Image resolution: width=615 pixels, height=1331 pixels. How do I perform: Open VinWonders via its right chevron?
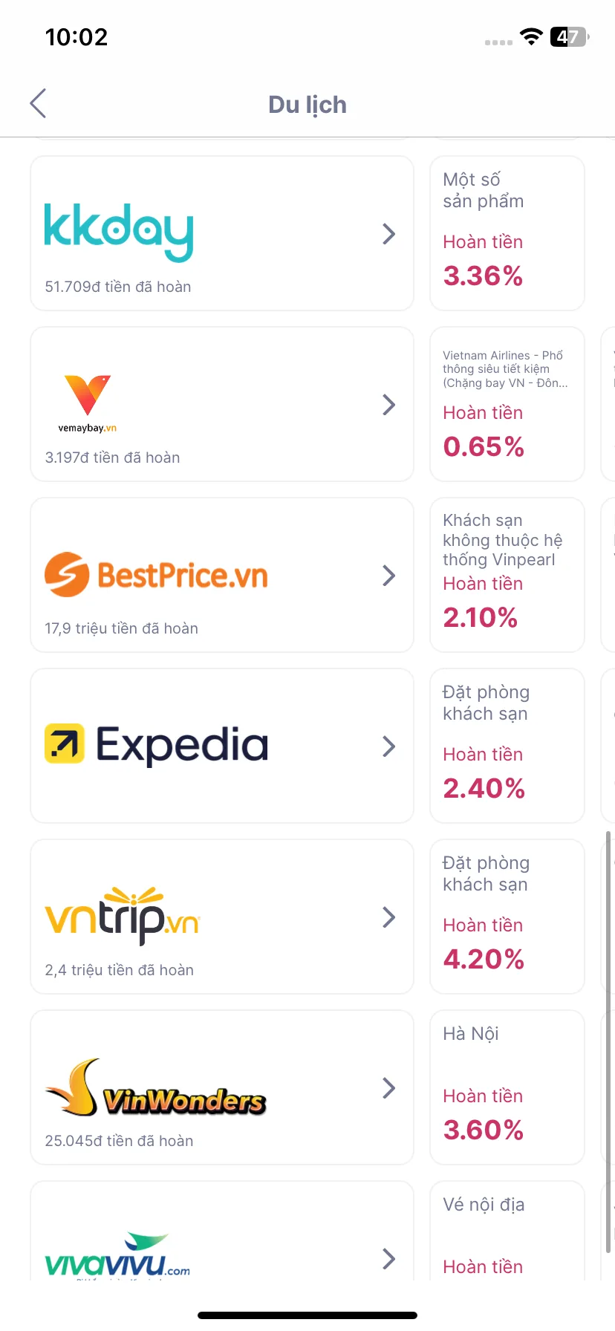(388, 1088)
